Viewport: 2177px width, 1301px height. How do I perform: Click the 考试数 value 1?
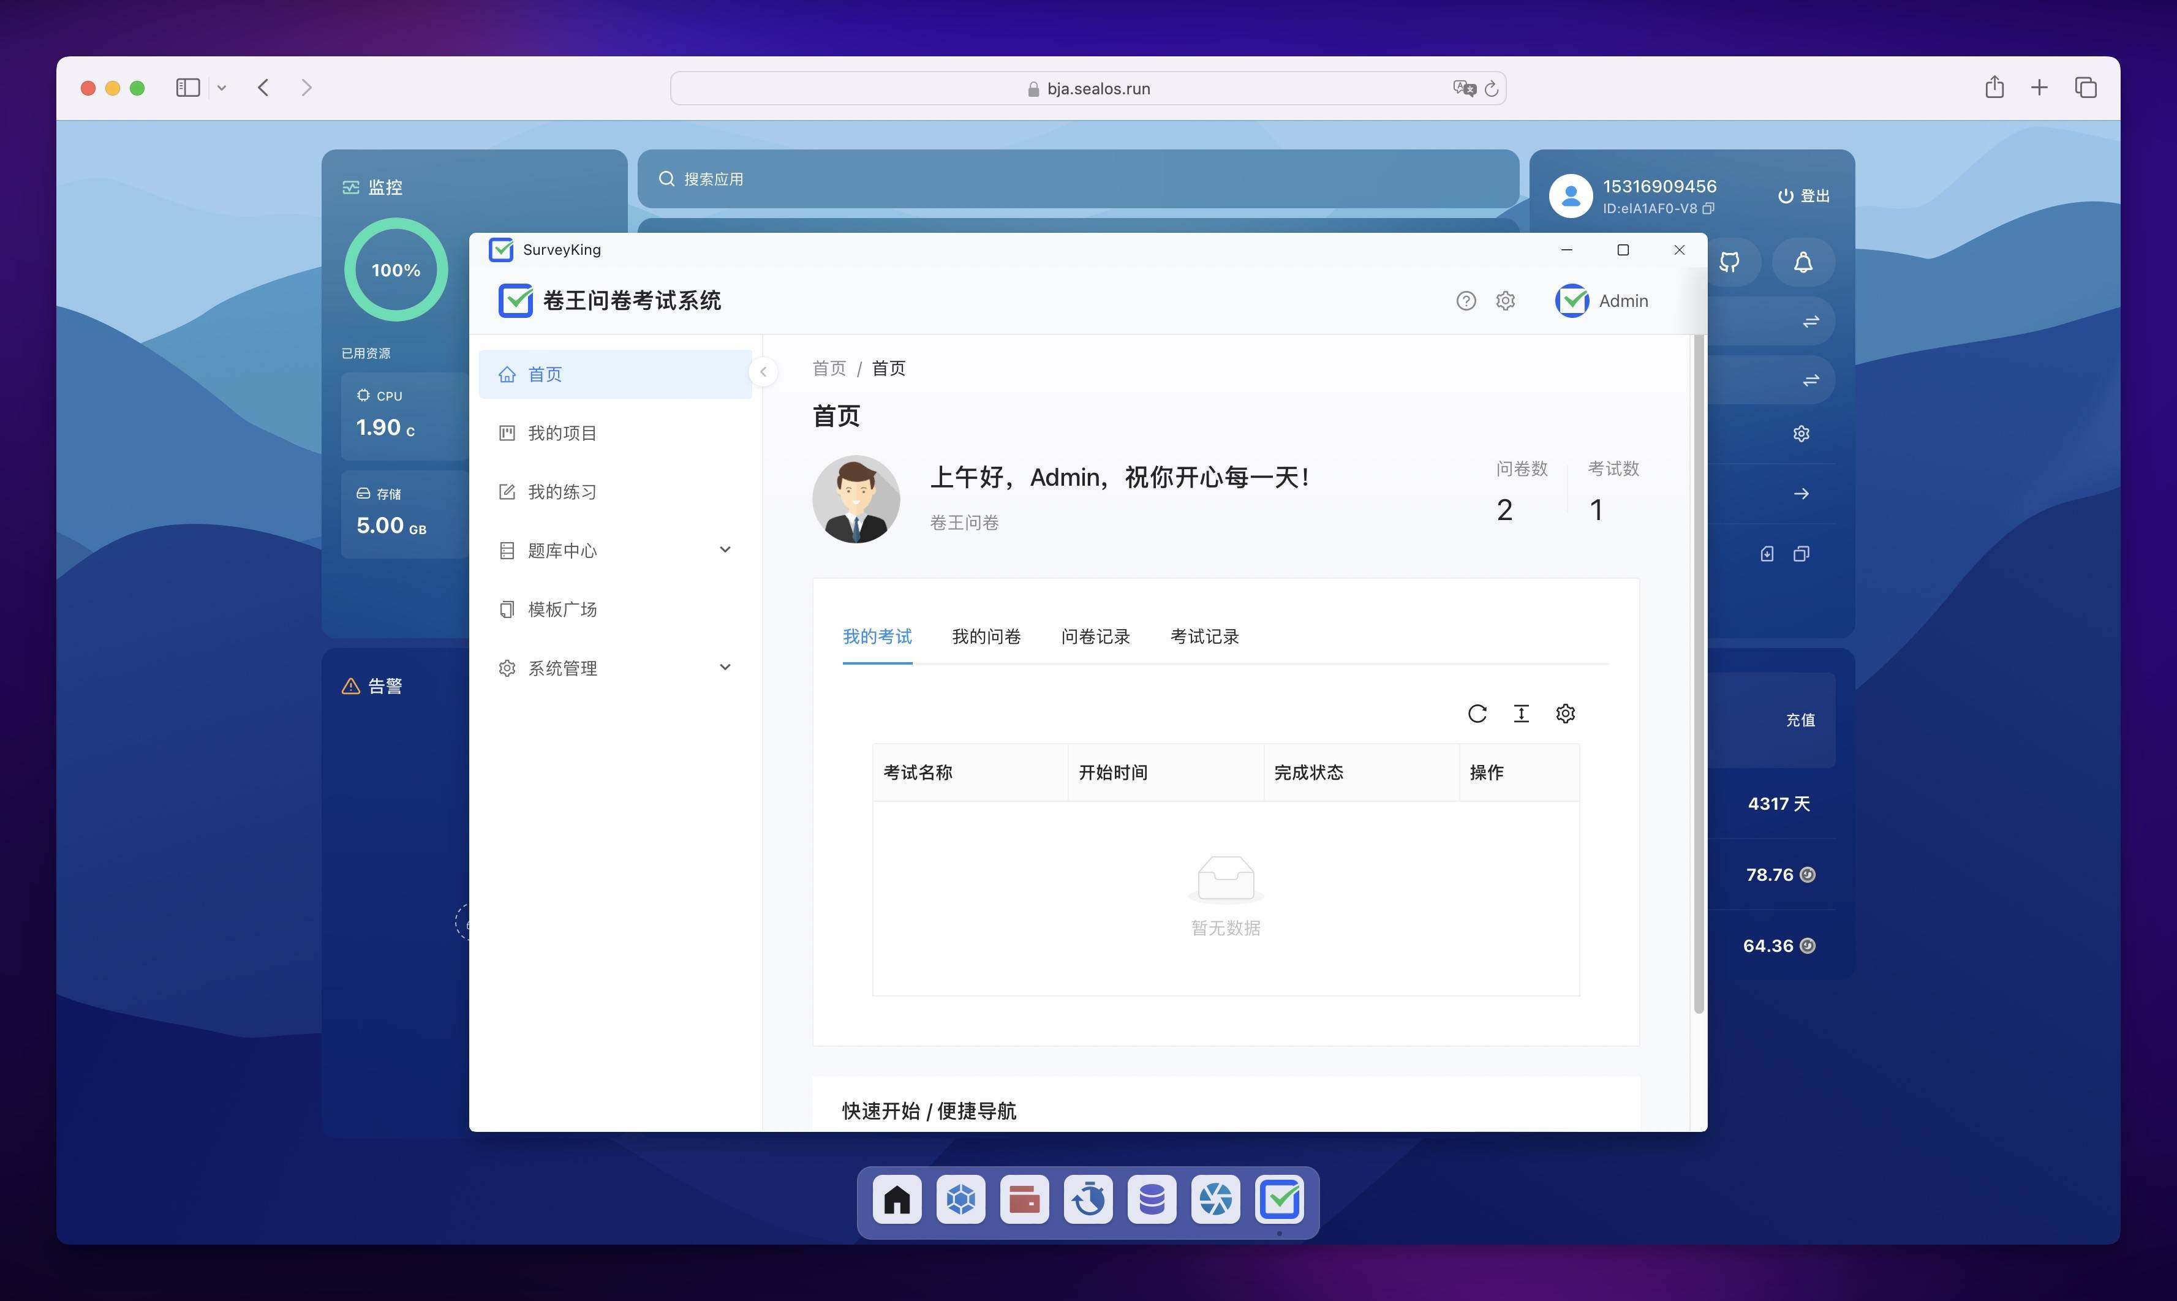coord(1596,510)
